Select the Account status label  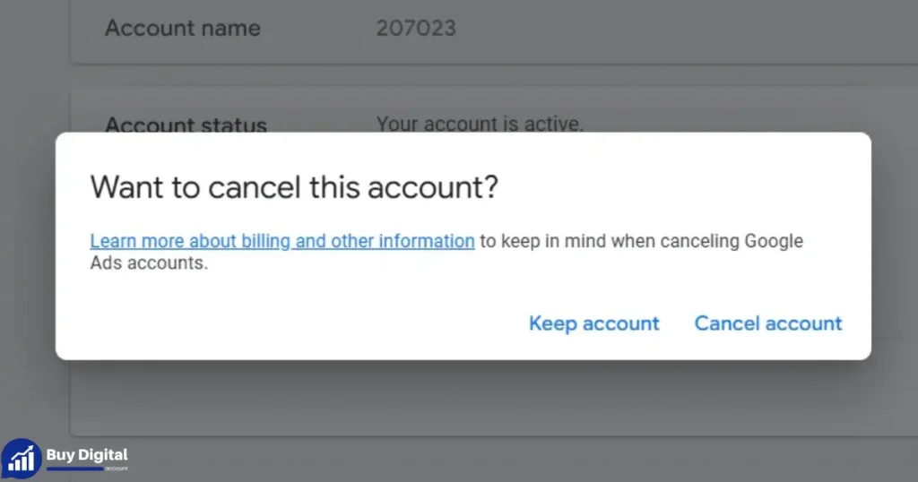tap(186, 124)
